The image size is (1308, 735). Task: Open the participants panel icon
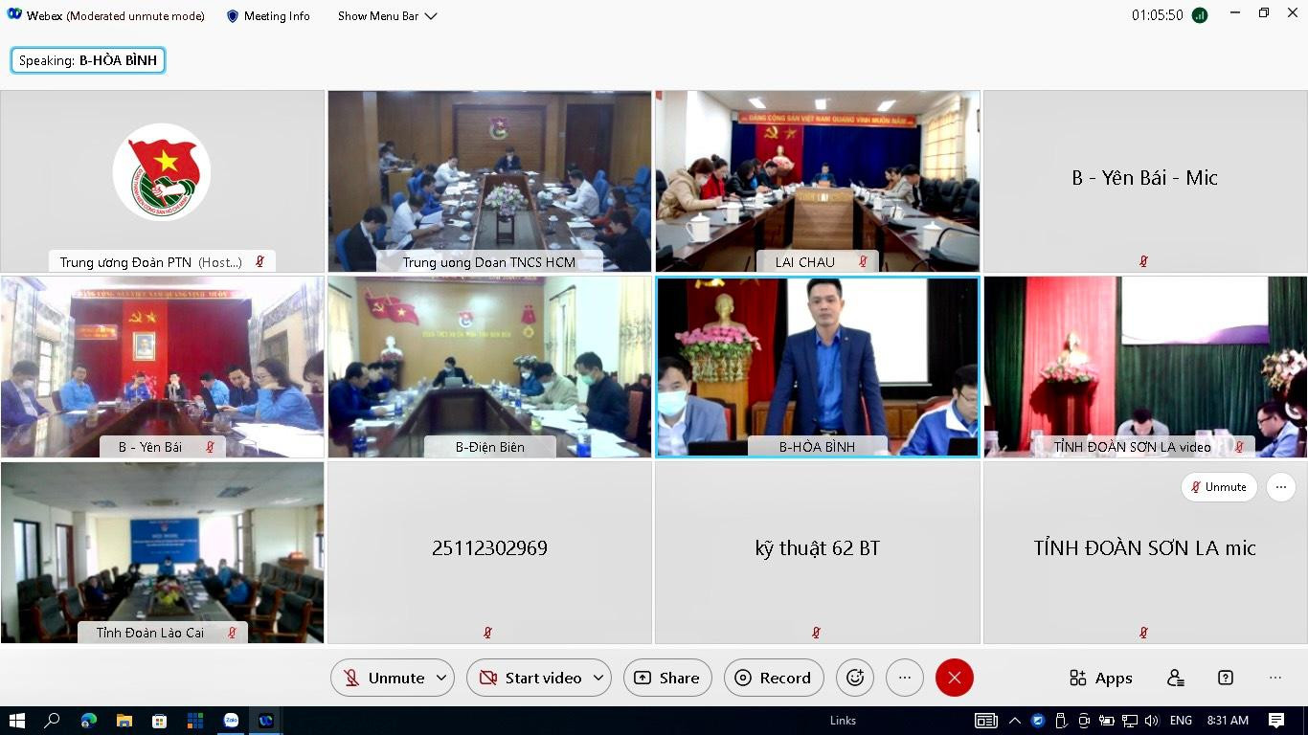click(x=1176, y=678)
